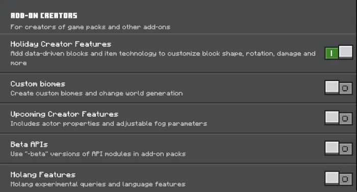357x192 pixels.
Task: Click the 'Molang experimental queries' description text
Action: click(x=98, y=184)
